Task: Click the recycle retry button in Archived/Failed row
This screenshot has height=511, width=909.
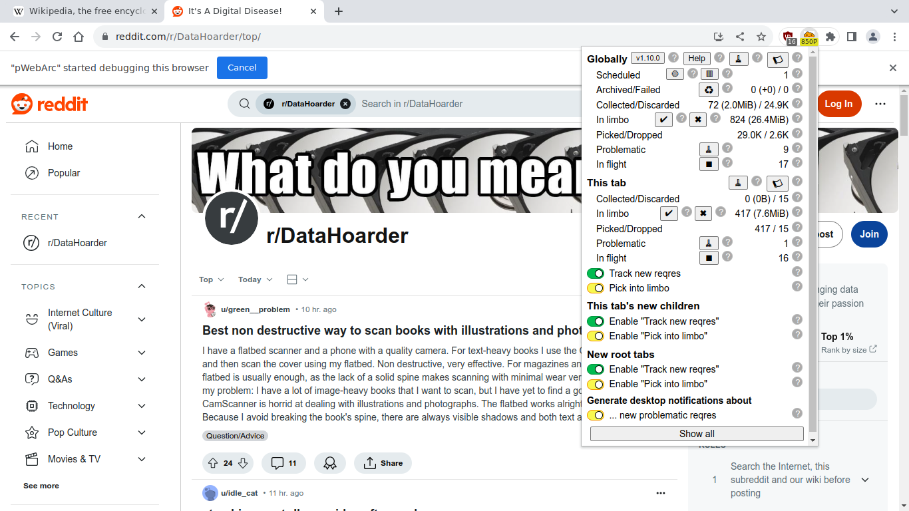Action: click(709, 90)
